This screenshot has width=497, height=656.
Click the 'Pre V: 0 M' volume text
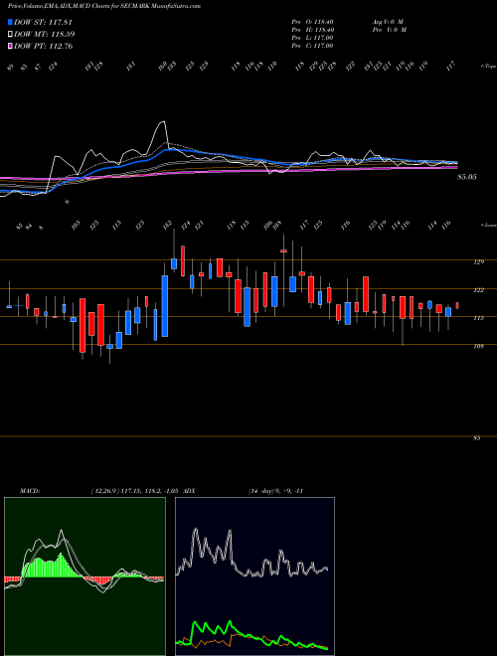click(x=391, y=30)
